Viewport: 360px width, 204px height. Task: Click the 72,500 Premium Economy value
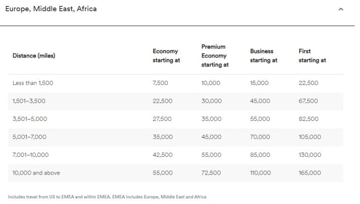[211, 173]
